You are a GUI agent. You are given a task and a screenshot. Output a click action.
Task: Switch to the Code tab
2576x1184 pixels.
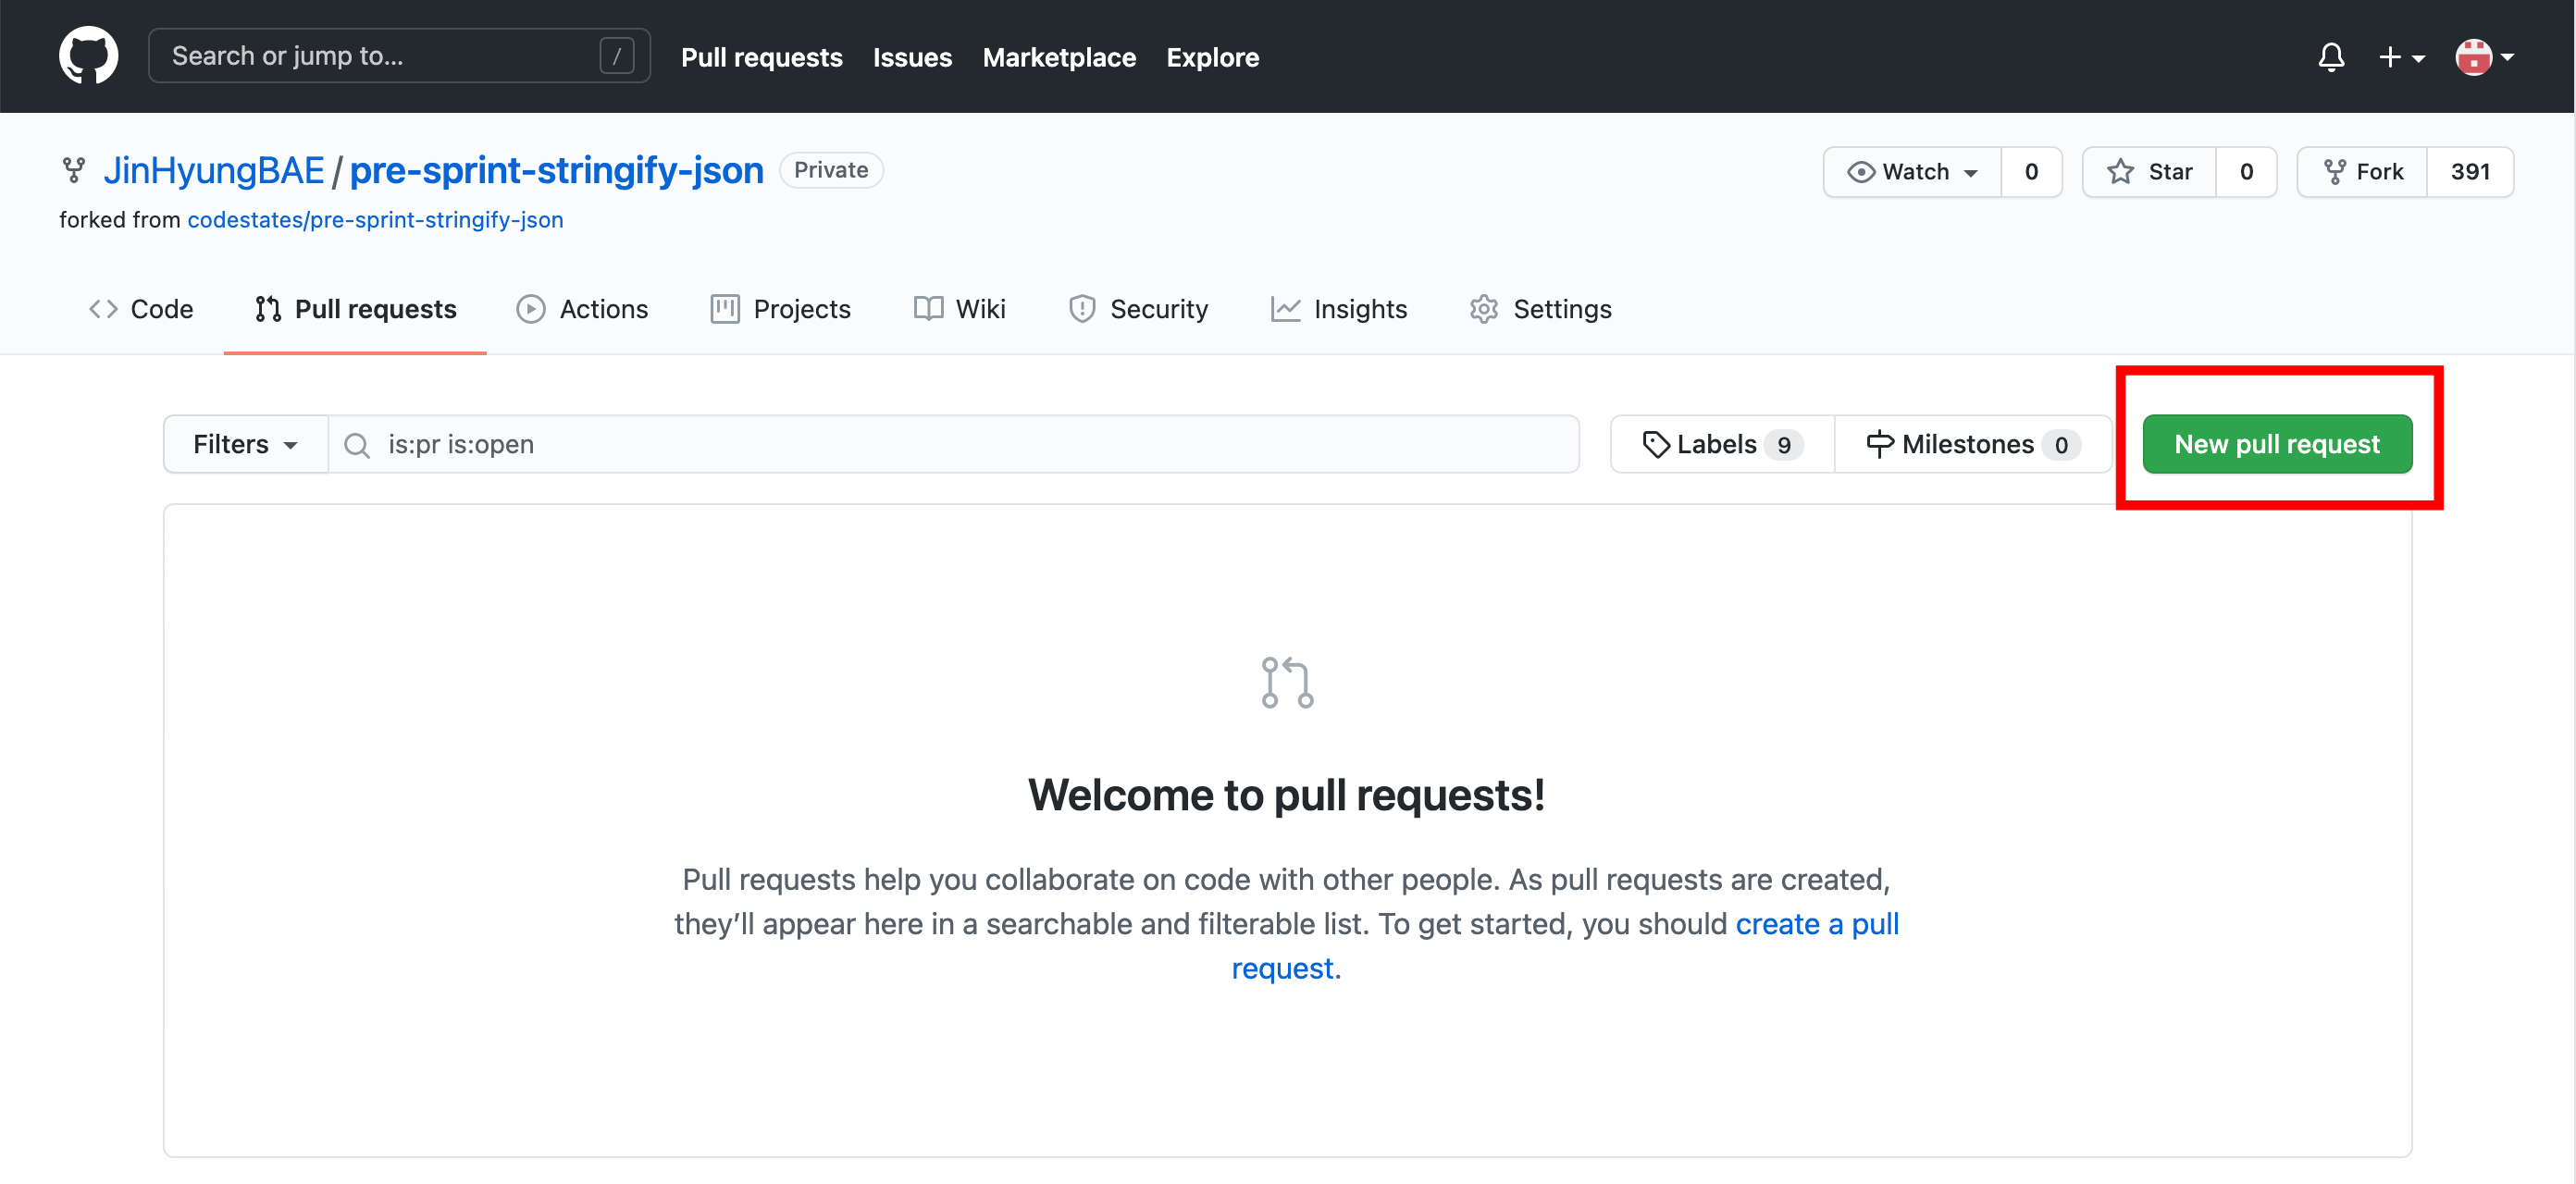[x=141, y=309]
